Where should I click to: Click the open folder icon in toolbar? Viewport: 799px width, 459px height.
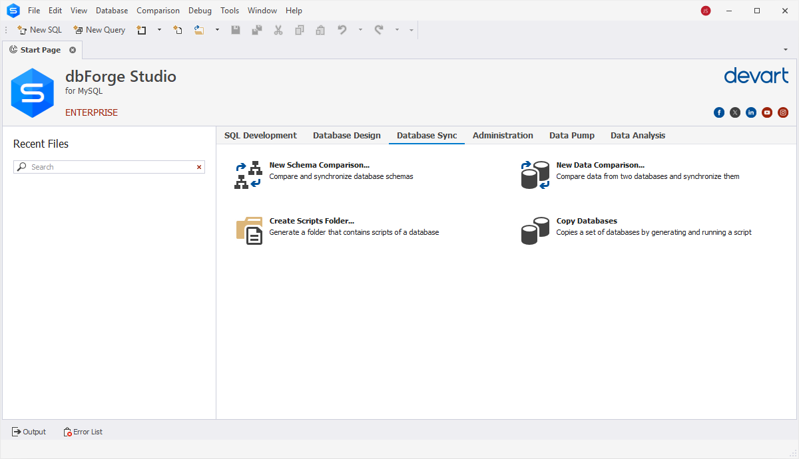pos(198,30)
